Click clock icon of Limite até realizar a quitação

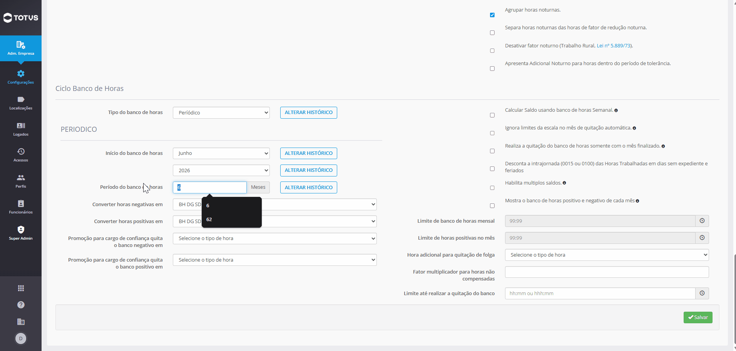(702, 293)
